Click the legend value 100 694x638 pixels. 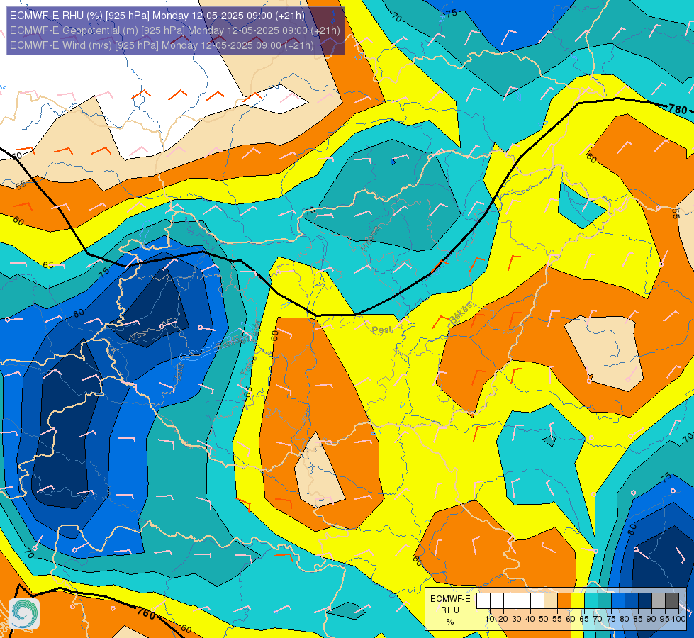pyautogui.click(x=678, y=619)
